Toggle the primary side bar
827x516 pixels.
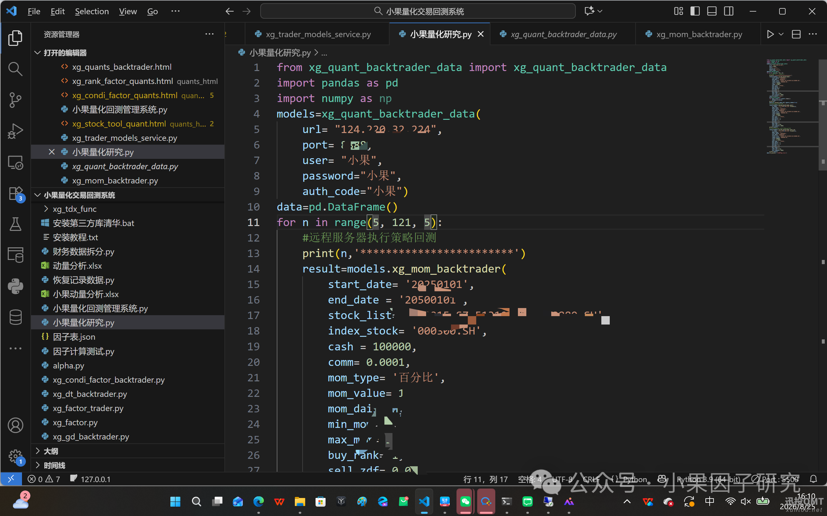(695, 11)
